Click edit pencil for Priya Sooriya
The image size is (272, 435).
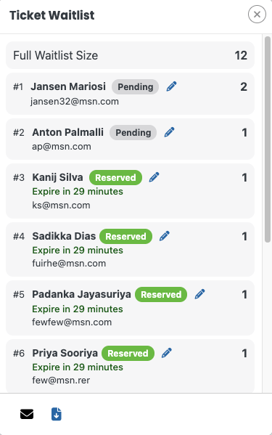click(x=167, y=353)
